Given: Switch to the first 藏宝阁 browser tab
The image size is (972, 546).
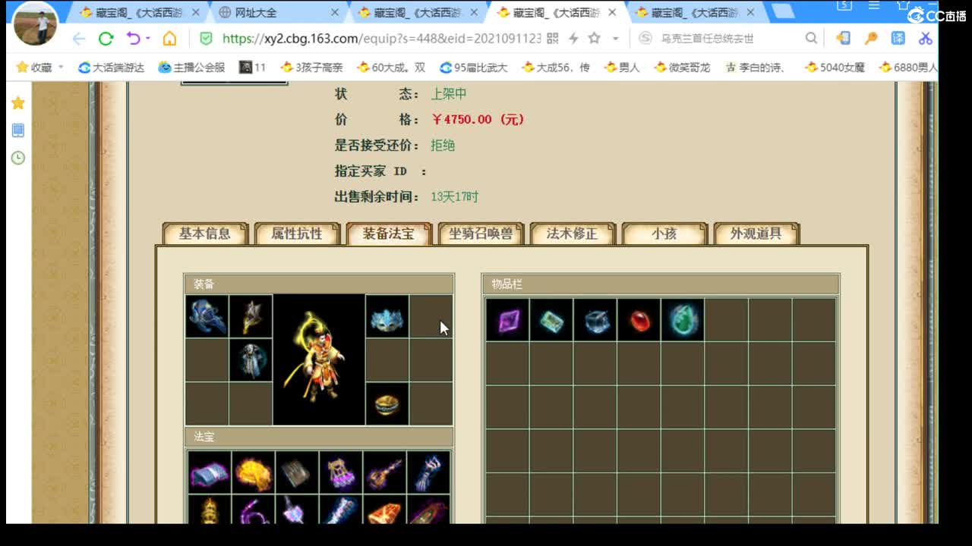Looking at the screenshot, I should coord(140,13).
